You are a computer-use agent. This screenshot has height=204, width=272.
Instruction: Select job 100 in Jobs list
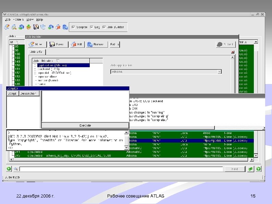tap(17, 54)
